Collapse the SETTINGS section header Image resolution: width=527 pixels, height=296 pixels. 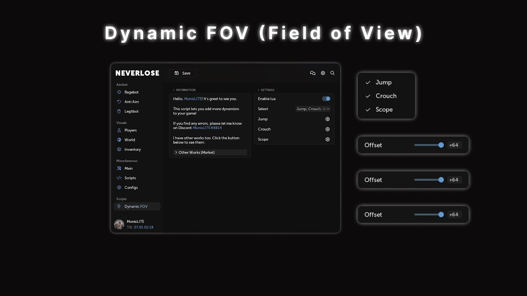pyautogui.click(x=266, y=90)
